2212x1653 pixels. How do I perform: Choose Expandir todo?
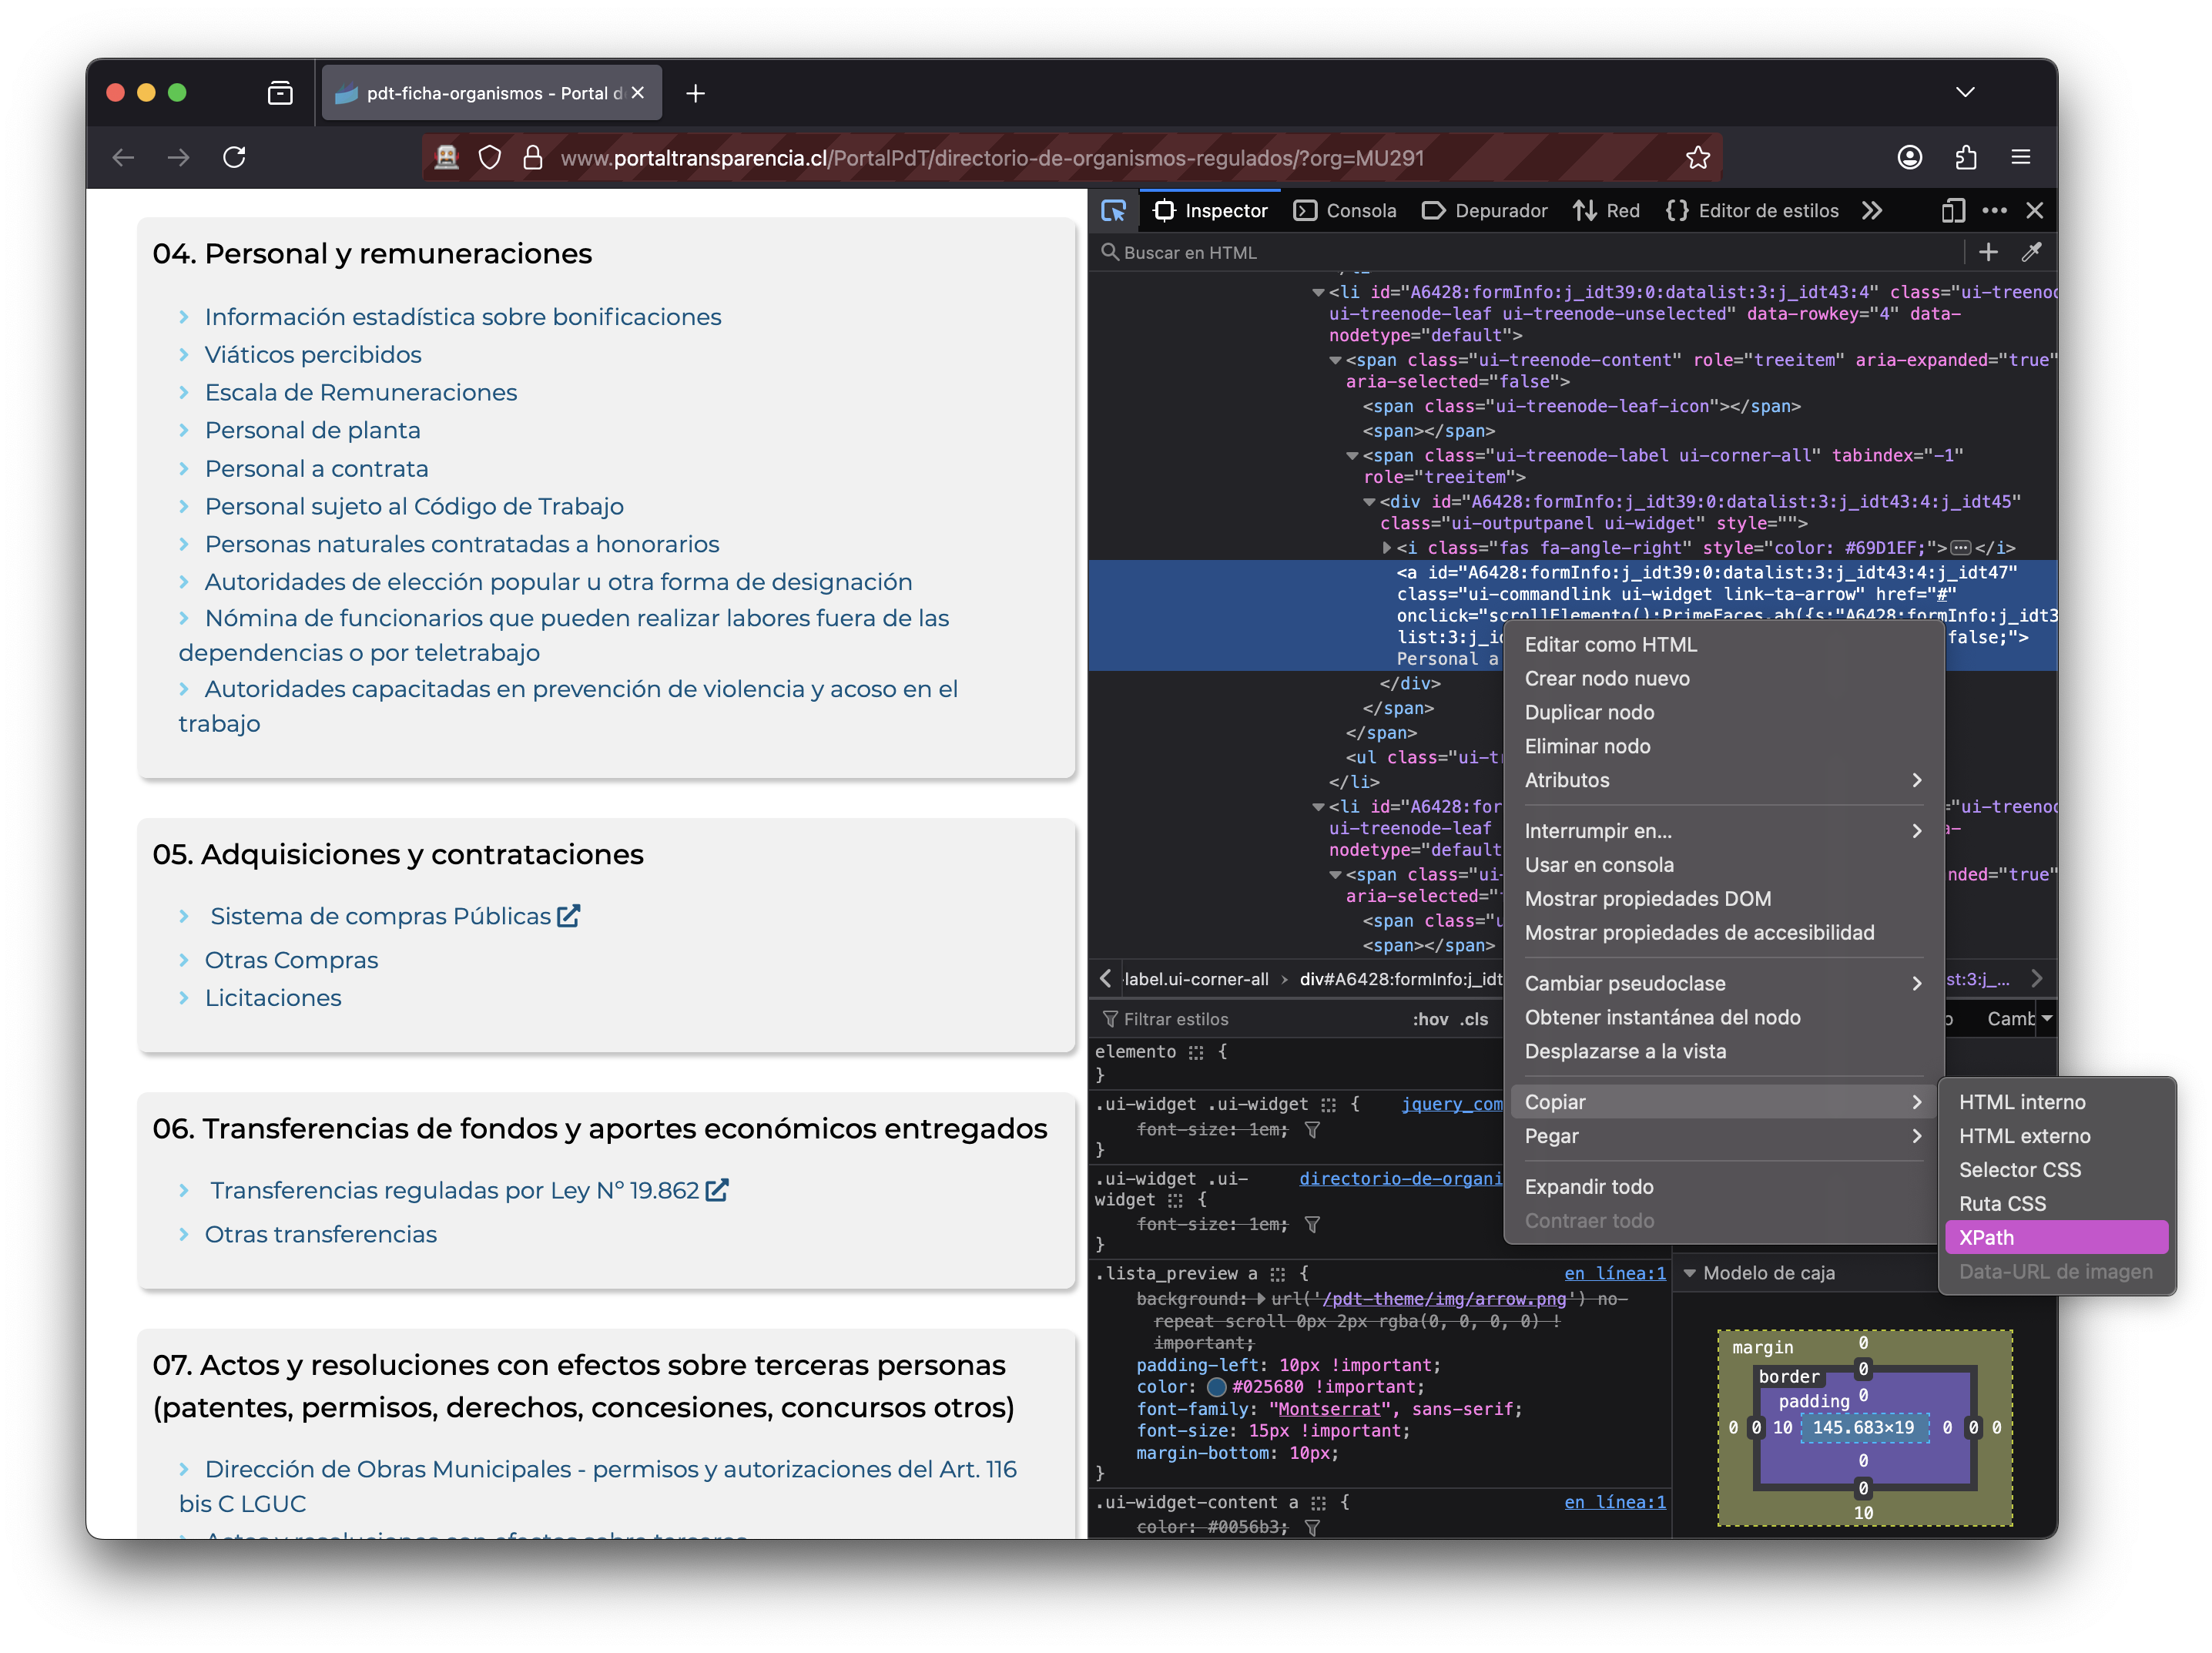tap(1724, 1187)
